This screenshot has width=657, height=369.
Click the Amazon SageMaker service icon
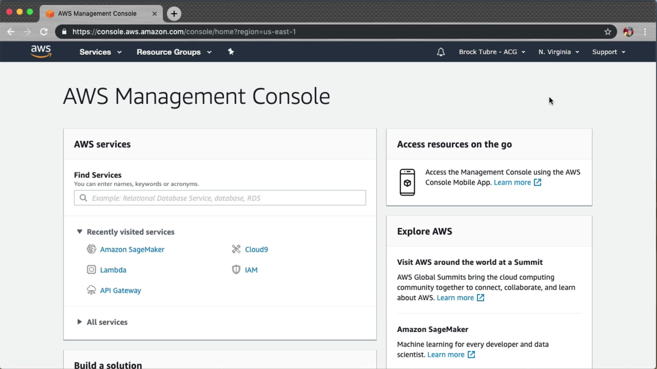[x=91, y=249]
